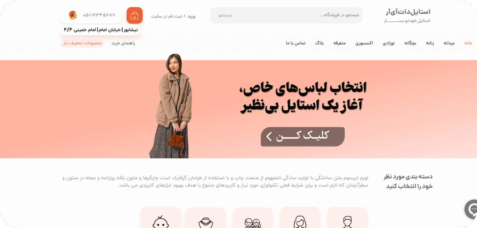
Task: Open the orange shopping bag cart icon
Action: (135, 15)
